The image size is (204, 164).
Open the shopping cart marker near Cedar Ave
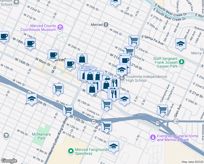click(x=162, y=111)
